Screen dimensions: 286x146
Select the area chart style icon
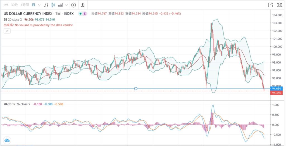60,5
